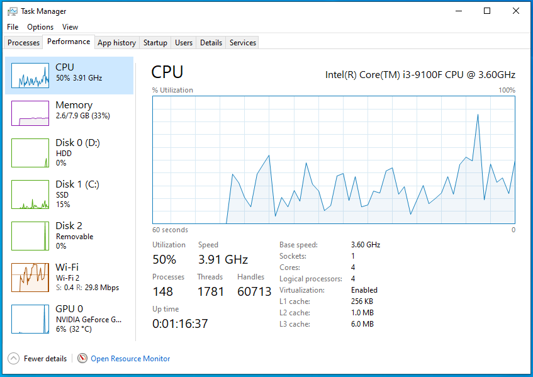Open the Users tab

pos(184,43)
